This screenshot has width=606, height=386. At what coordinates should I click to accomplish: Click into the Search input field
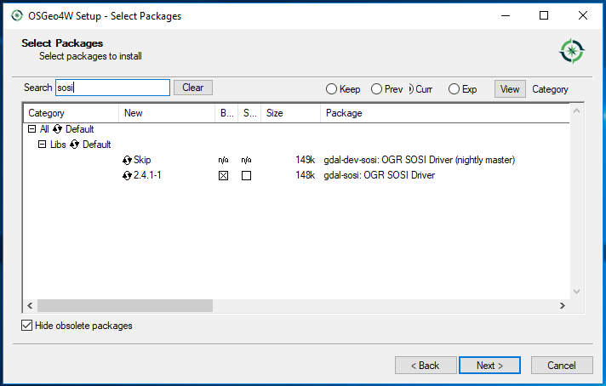point(112,88)
